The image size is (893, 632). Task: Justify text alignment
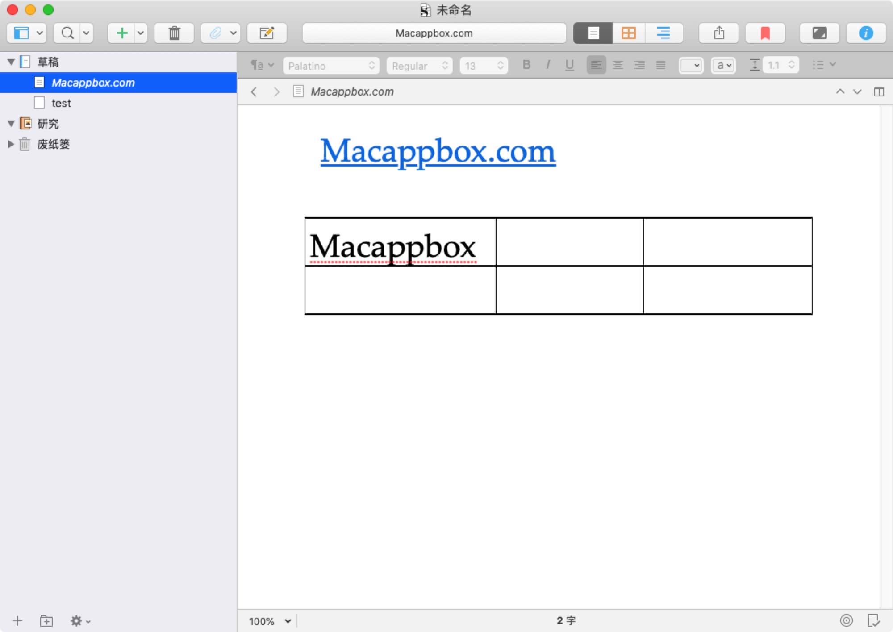point(661,65)
